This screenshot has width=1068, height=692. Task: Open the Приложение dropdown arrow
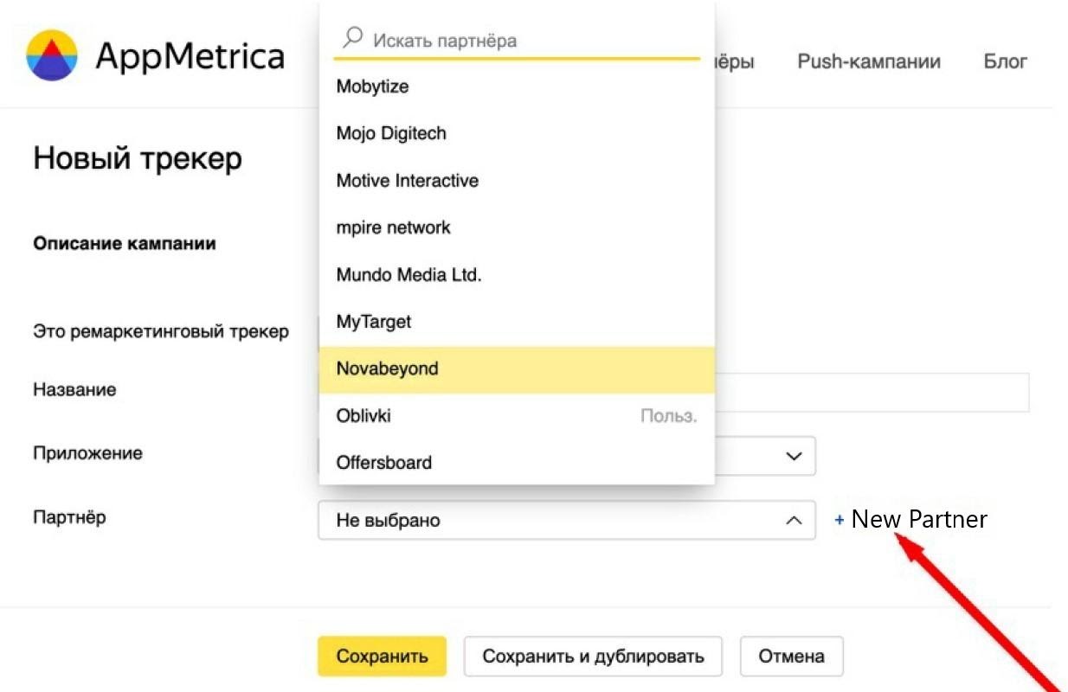click(794, 456)
